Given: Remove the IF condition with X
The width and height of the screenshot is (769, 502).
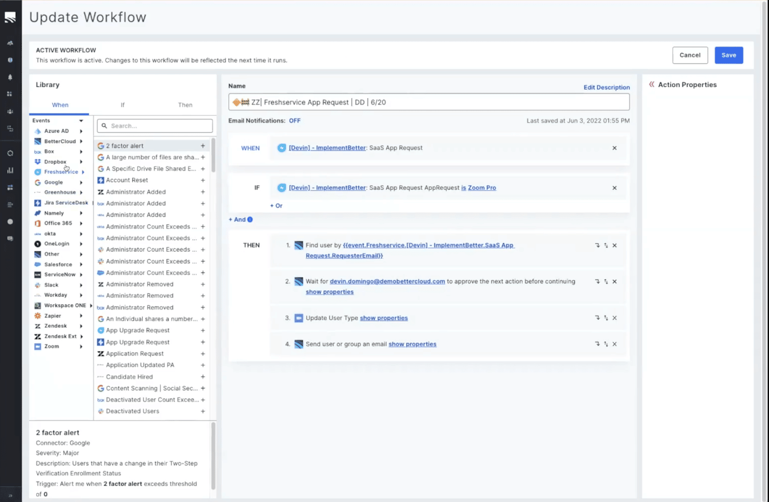Looking at the screenshot, I should pos(614,188).
